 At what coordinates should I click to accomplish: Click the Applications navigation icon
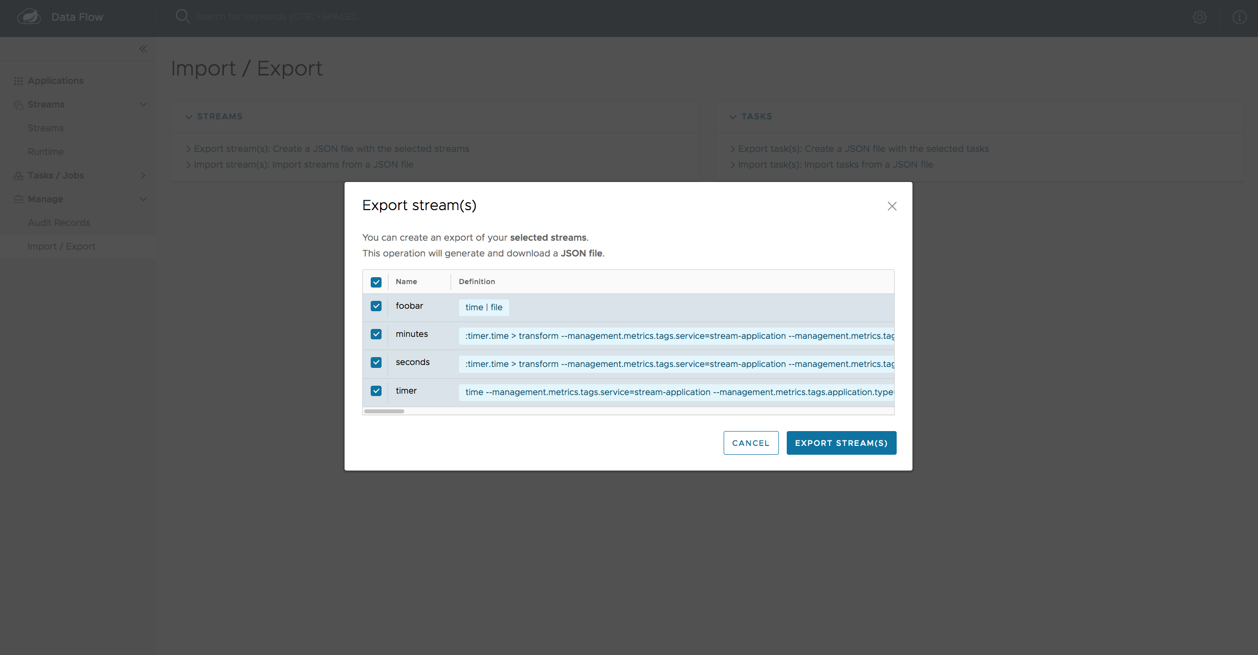pos(18,81)
